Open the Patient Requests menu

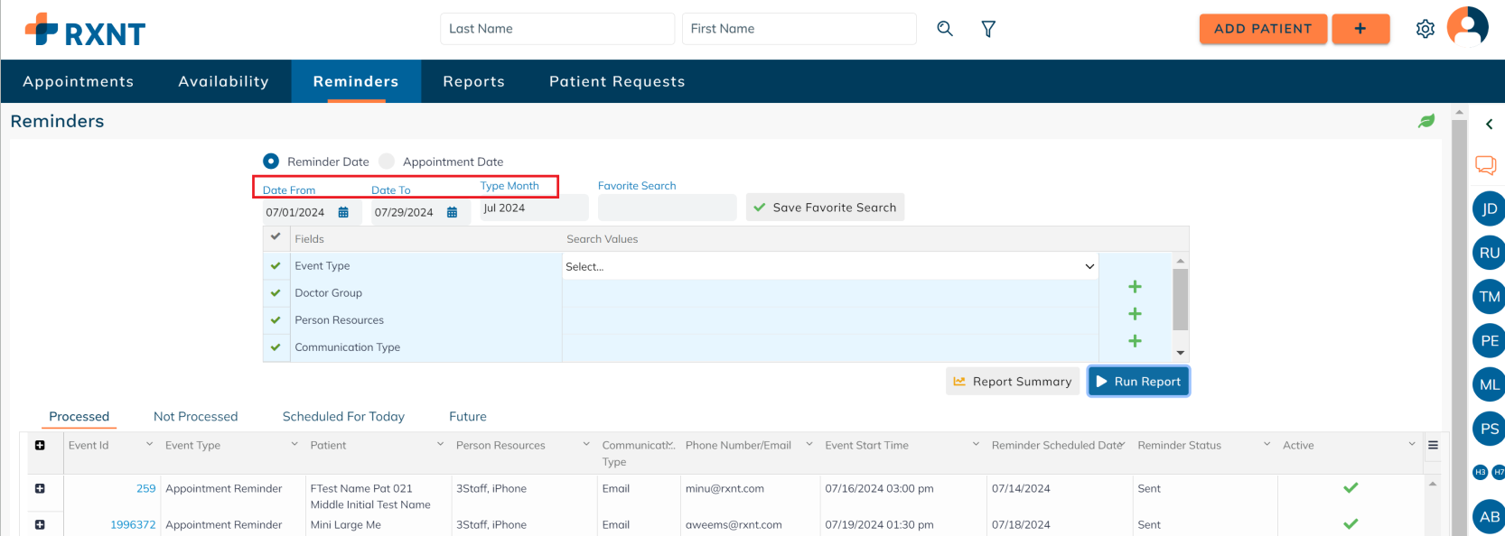click(x=617, y=81)
